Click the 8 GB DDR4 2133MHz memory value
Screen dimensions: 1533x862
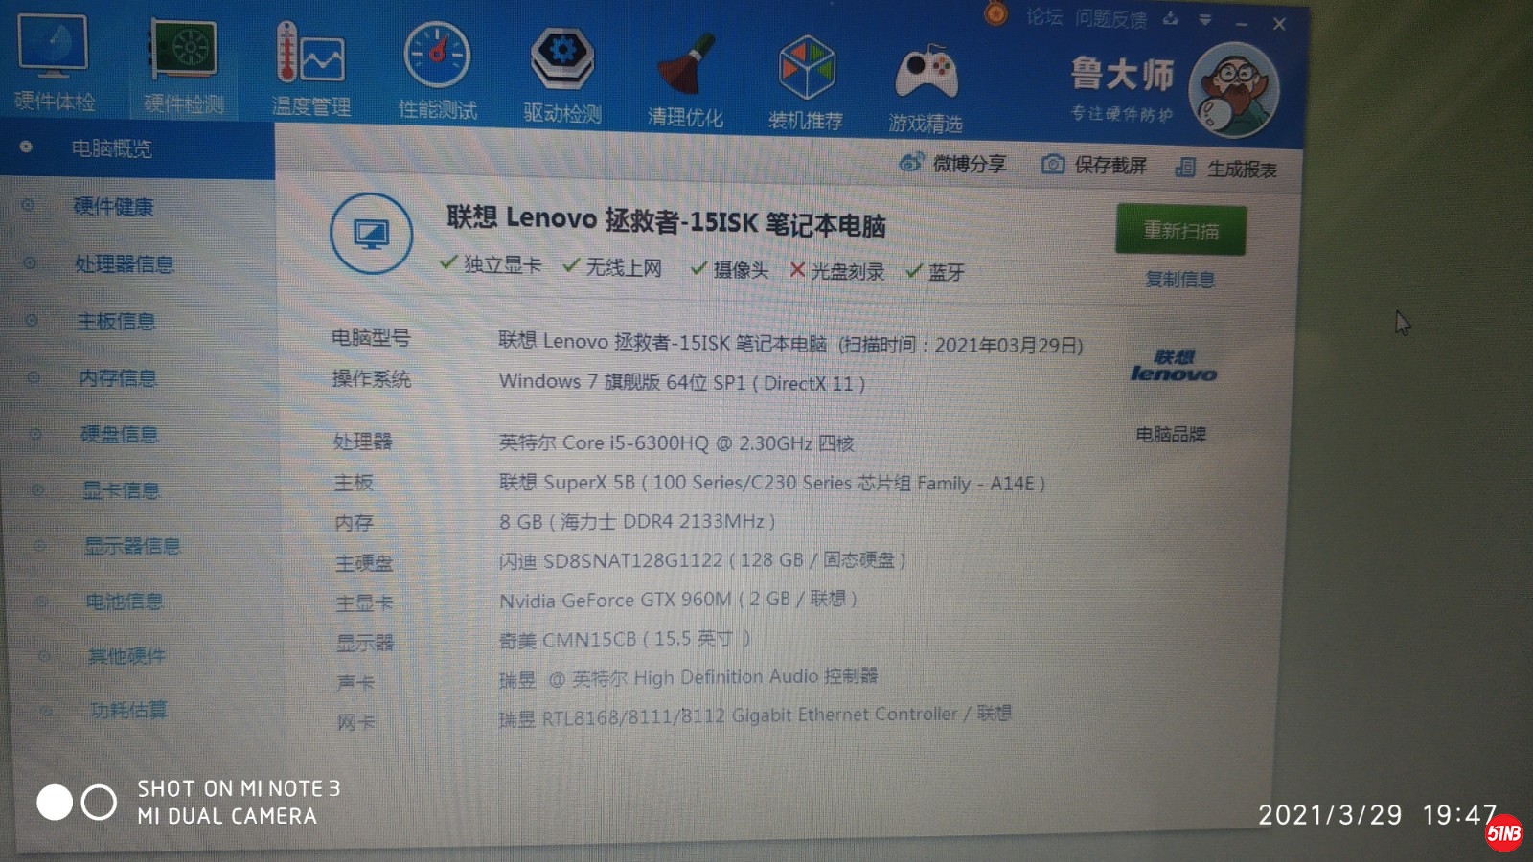tap(637, 522)
